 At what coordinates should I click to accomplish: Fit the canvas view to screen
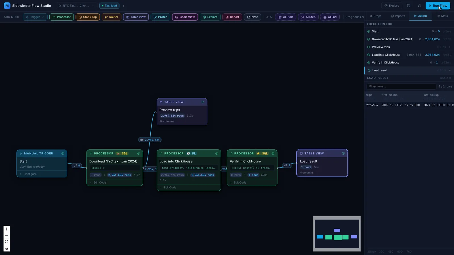[x=7, y=242]
